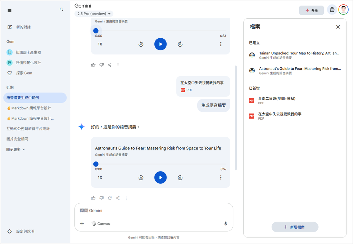Click the 升級 upgrade button

point(311,10)
